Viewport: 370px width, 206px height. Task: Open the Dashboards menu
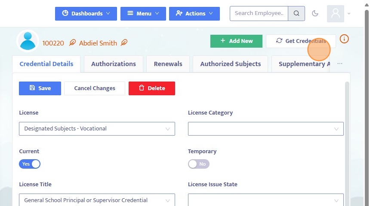tap(86, 13)
